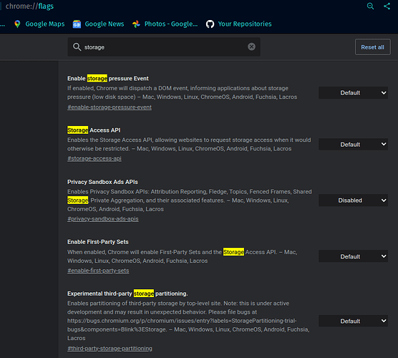Open Disabled dropdown for Privacy Sandbox Ads APIs
The width and height of the screenshot is (398, 358).
coord(353,200)
